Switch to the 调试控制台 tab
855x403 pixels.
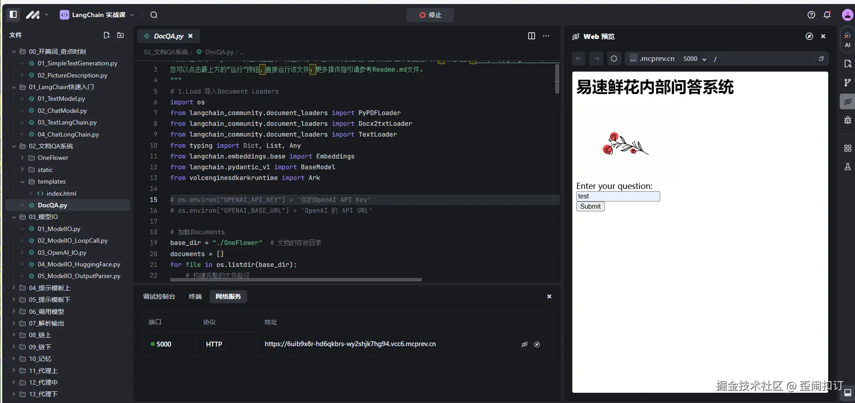[x=159, y=296]
